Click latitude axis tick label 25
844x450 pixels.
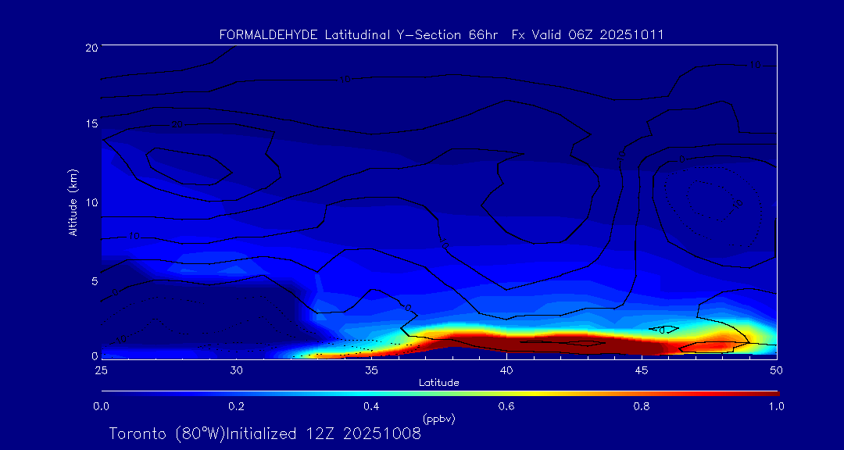point(101,370)
